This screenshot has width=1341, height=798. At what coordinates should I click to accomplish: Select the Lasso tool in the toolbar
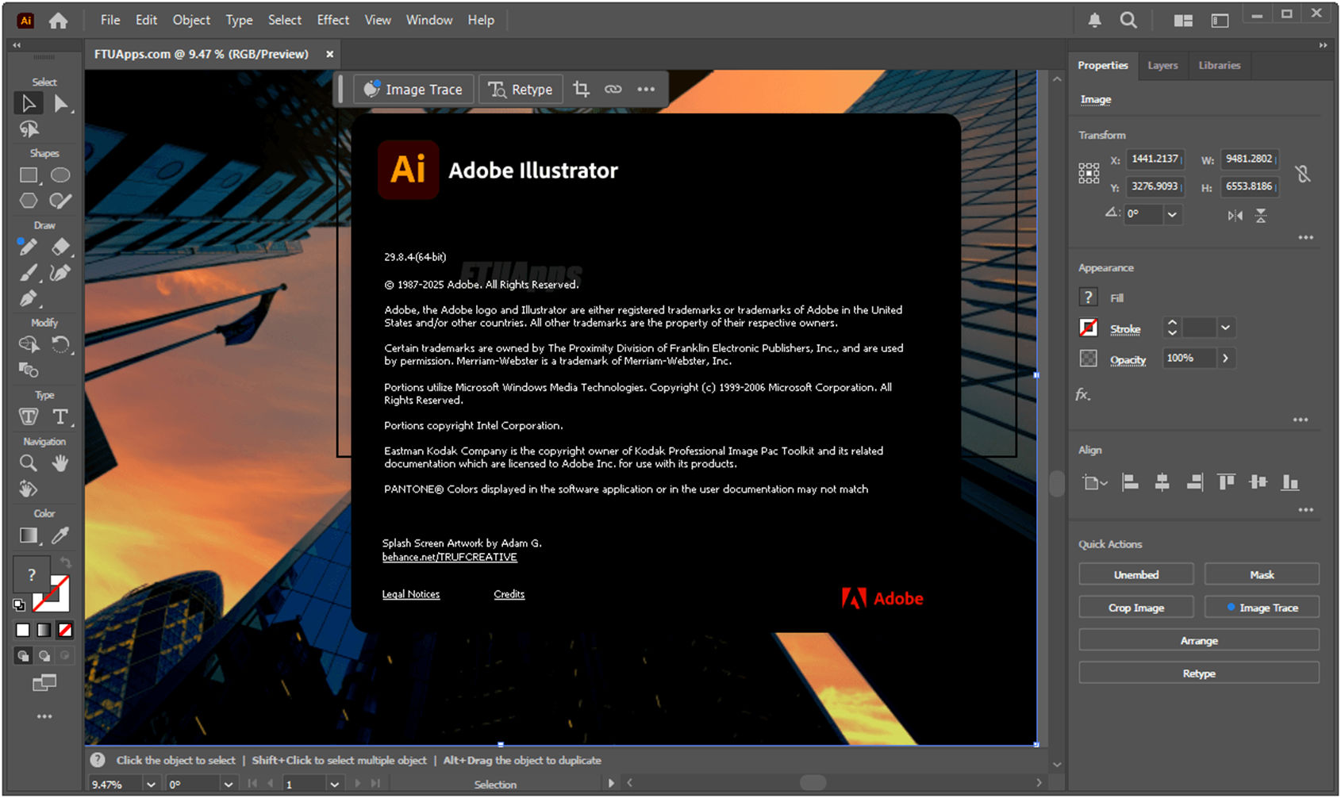[27, 129]
